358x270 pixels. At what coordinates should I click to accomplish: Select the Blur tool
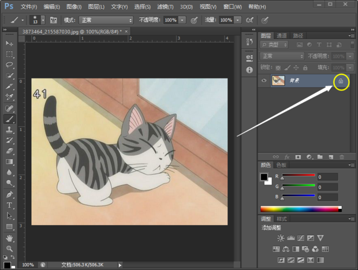[x=9, y=172]
